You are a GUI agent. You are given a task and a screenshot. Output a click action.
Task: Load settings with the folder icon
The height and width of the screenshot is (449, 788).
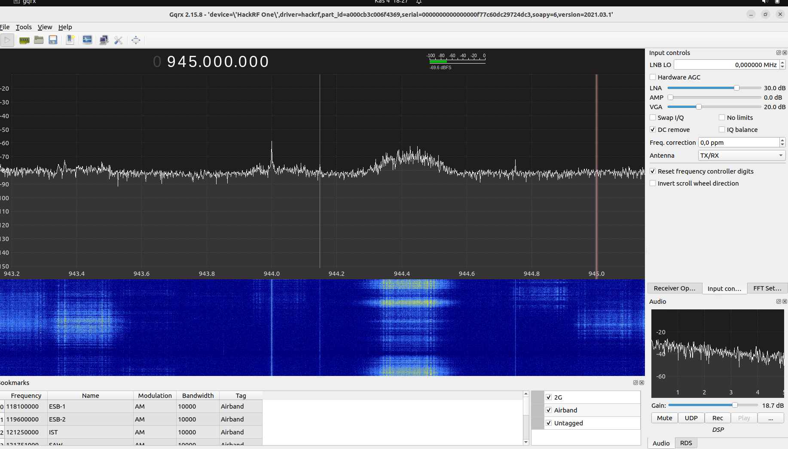point(39,40)
